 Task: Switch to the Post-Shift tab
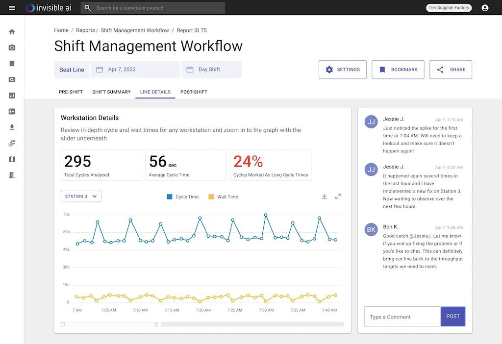[194, 92]
